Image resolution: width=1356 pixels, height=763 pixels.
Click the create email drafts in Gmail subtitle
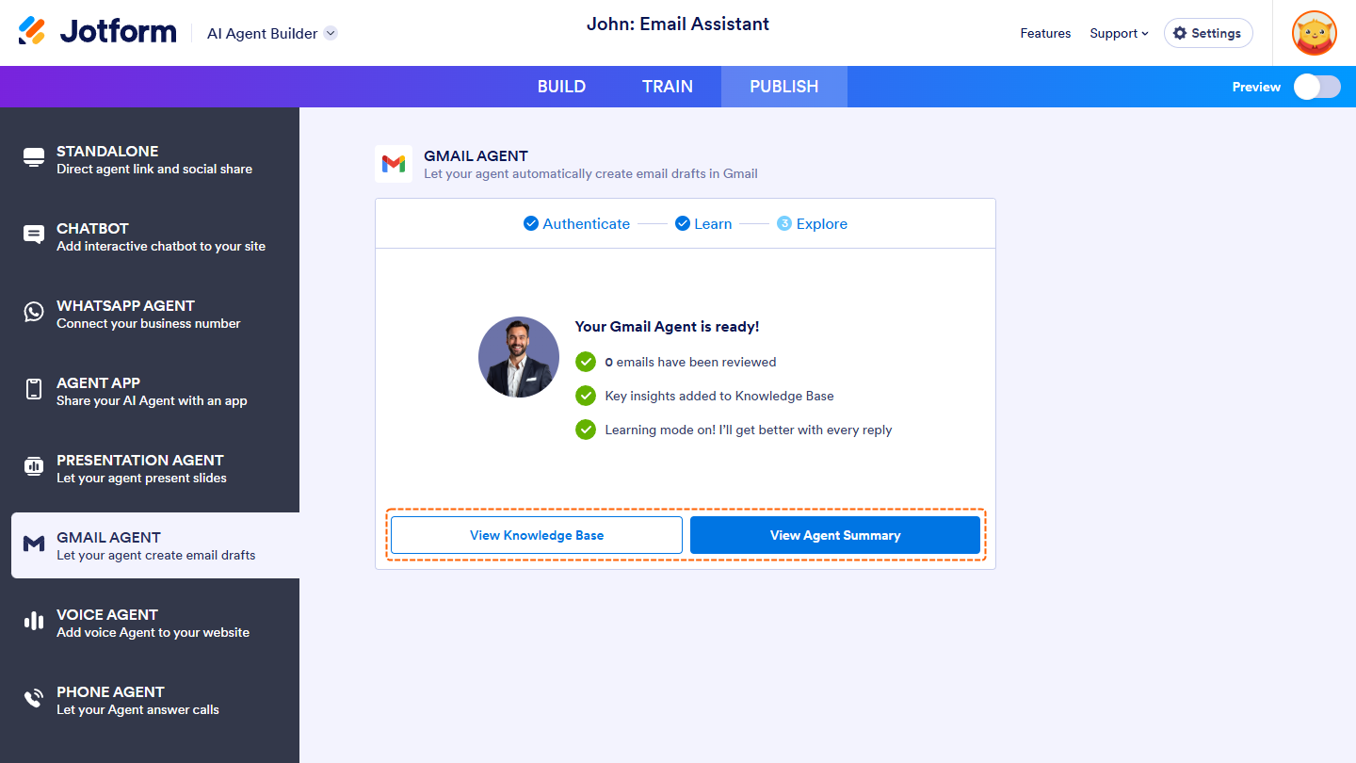click(x=590, y=173)
